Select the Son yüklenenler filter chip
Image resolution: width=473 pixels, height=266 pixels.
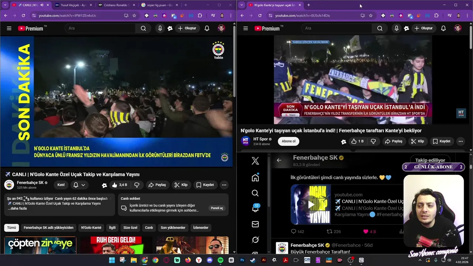[173, 228]
